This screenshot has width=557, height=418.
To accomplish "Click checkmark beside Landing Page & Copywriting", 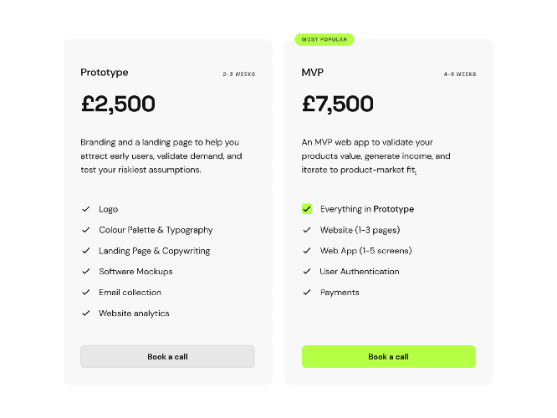I will tap(85, 251).
